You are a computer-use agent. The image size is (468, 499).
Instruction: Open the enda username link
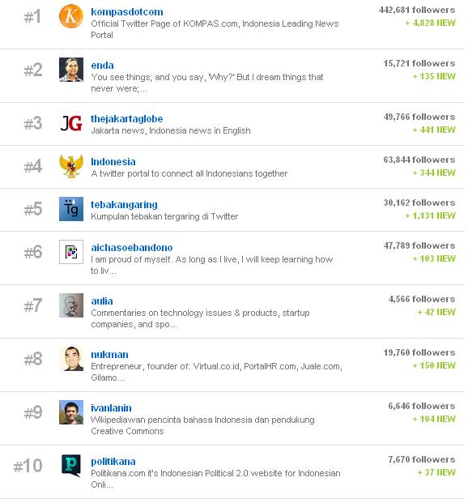click(x=102, y=66)
